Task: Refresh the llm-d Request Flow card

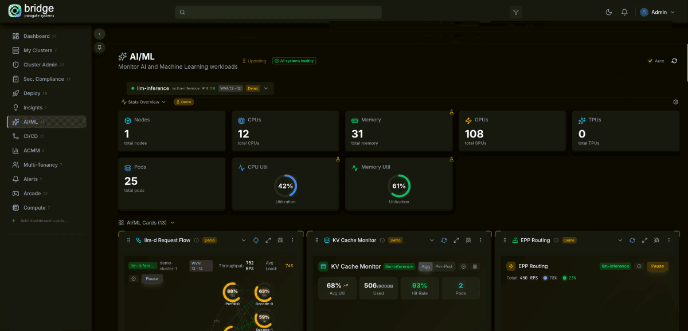Action: (x=256, y=241)
